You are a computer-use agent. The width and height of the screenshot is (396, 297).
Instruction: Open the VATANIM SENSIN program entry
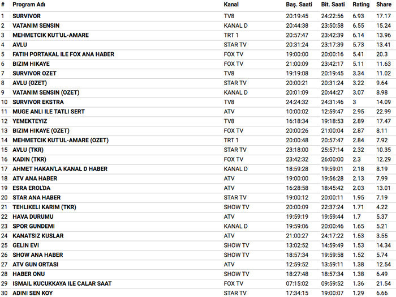pyautogui.click(x=36, y=26)
